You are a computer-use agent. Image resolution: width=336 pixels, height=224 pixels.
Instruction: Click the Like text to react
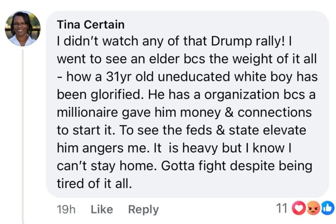[102, 209]
